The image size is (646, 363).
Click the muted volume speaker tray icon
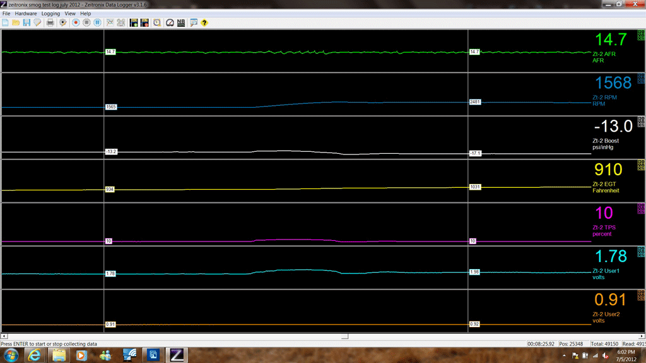point(606,355)
